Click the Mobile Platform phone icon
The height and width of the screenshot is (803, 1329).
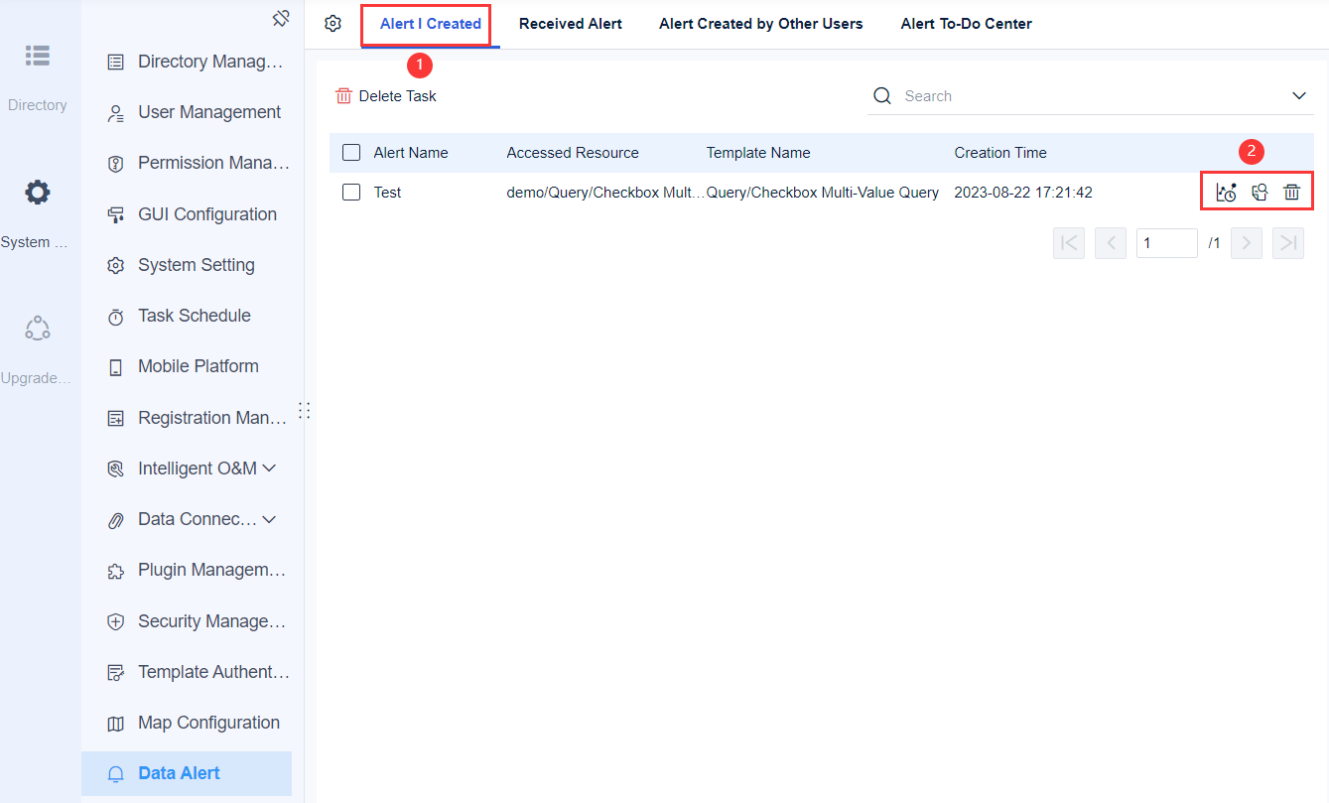(x=116, y=367)
